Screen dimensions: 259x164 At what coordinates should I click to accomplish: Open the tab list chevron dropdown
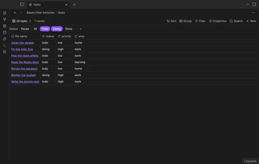248,4
